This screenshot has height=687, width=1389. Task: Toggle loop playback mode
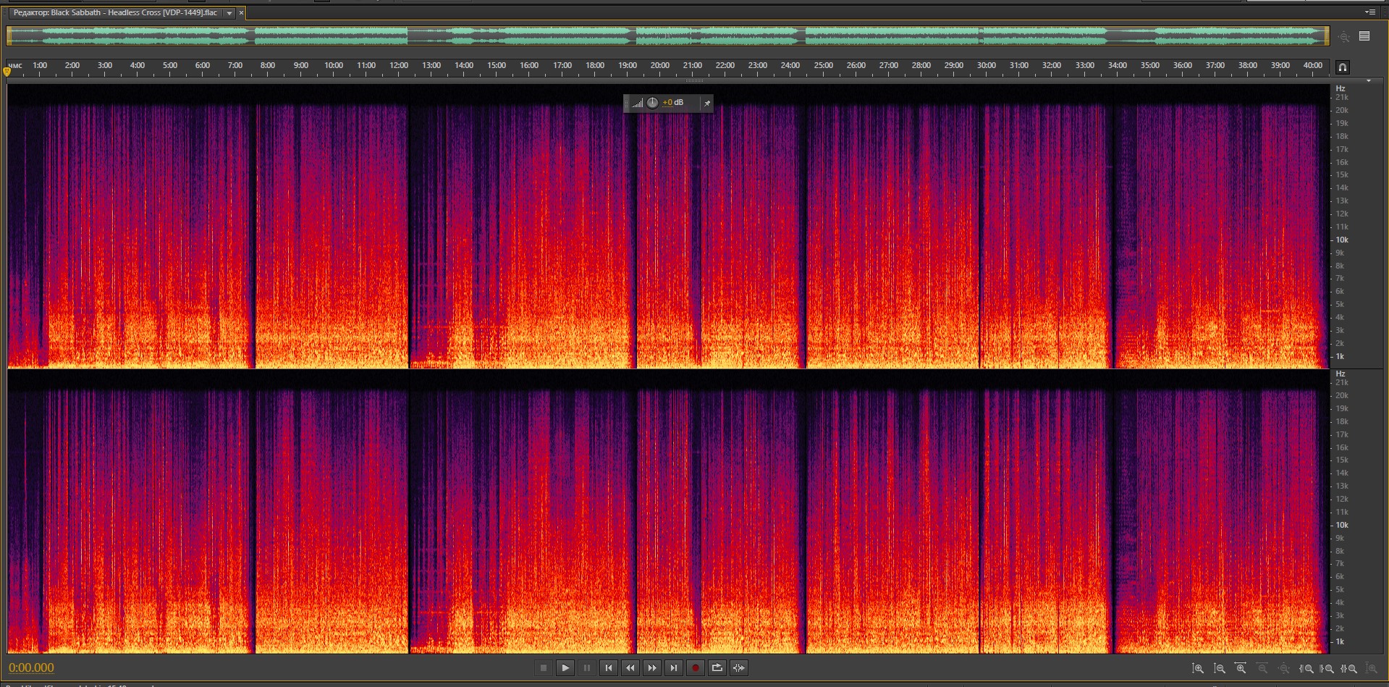point(717,668)
